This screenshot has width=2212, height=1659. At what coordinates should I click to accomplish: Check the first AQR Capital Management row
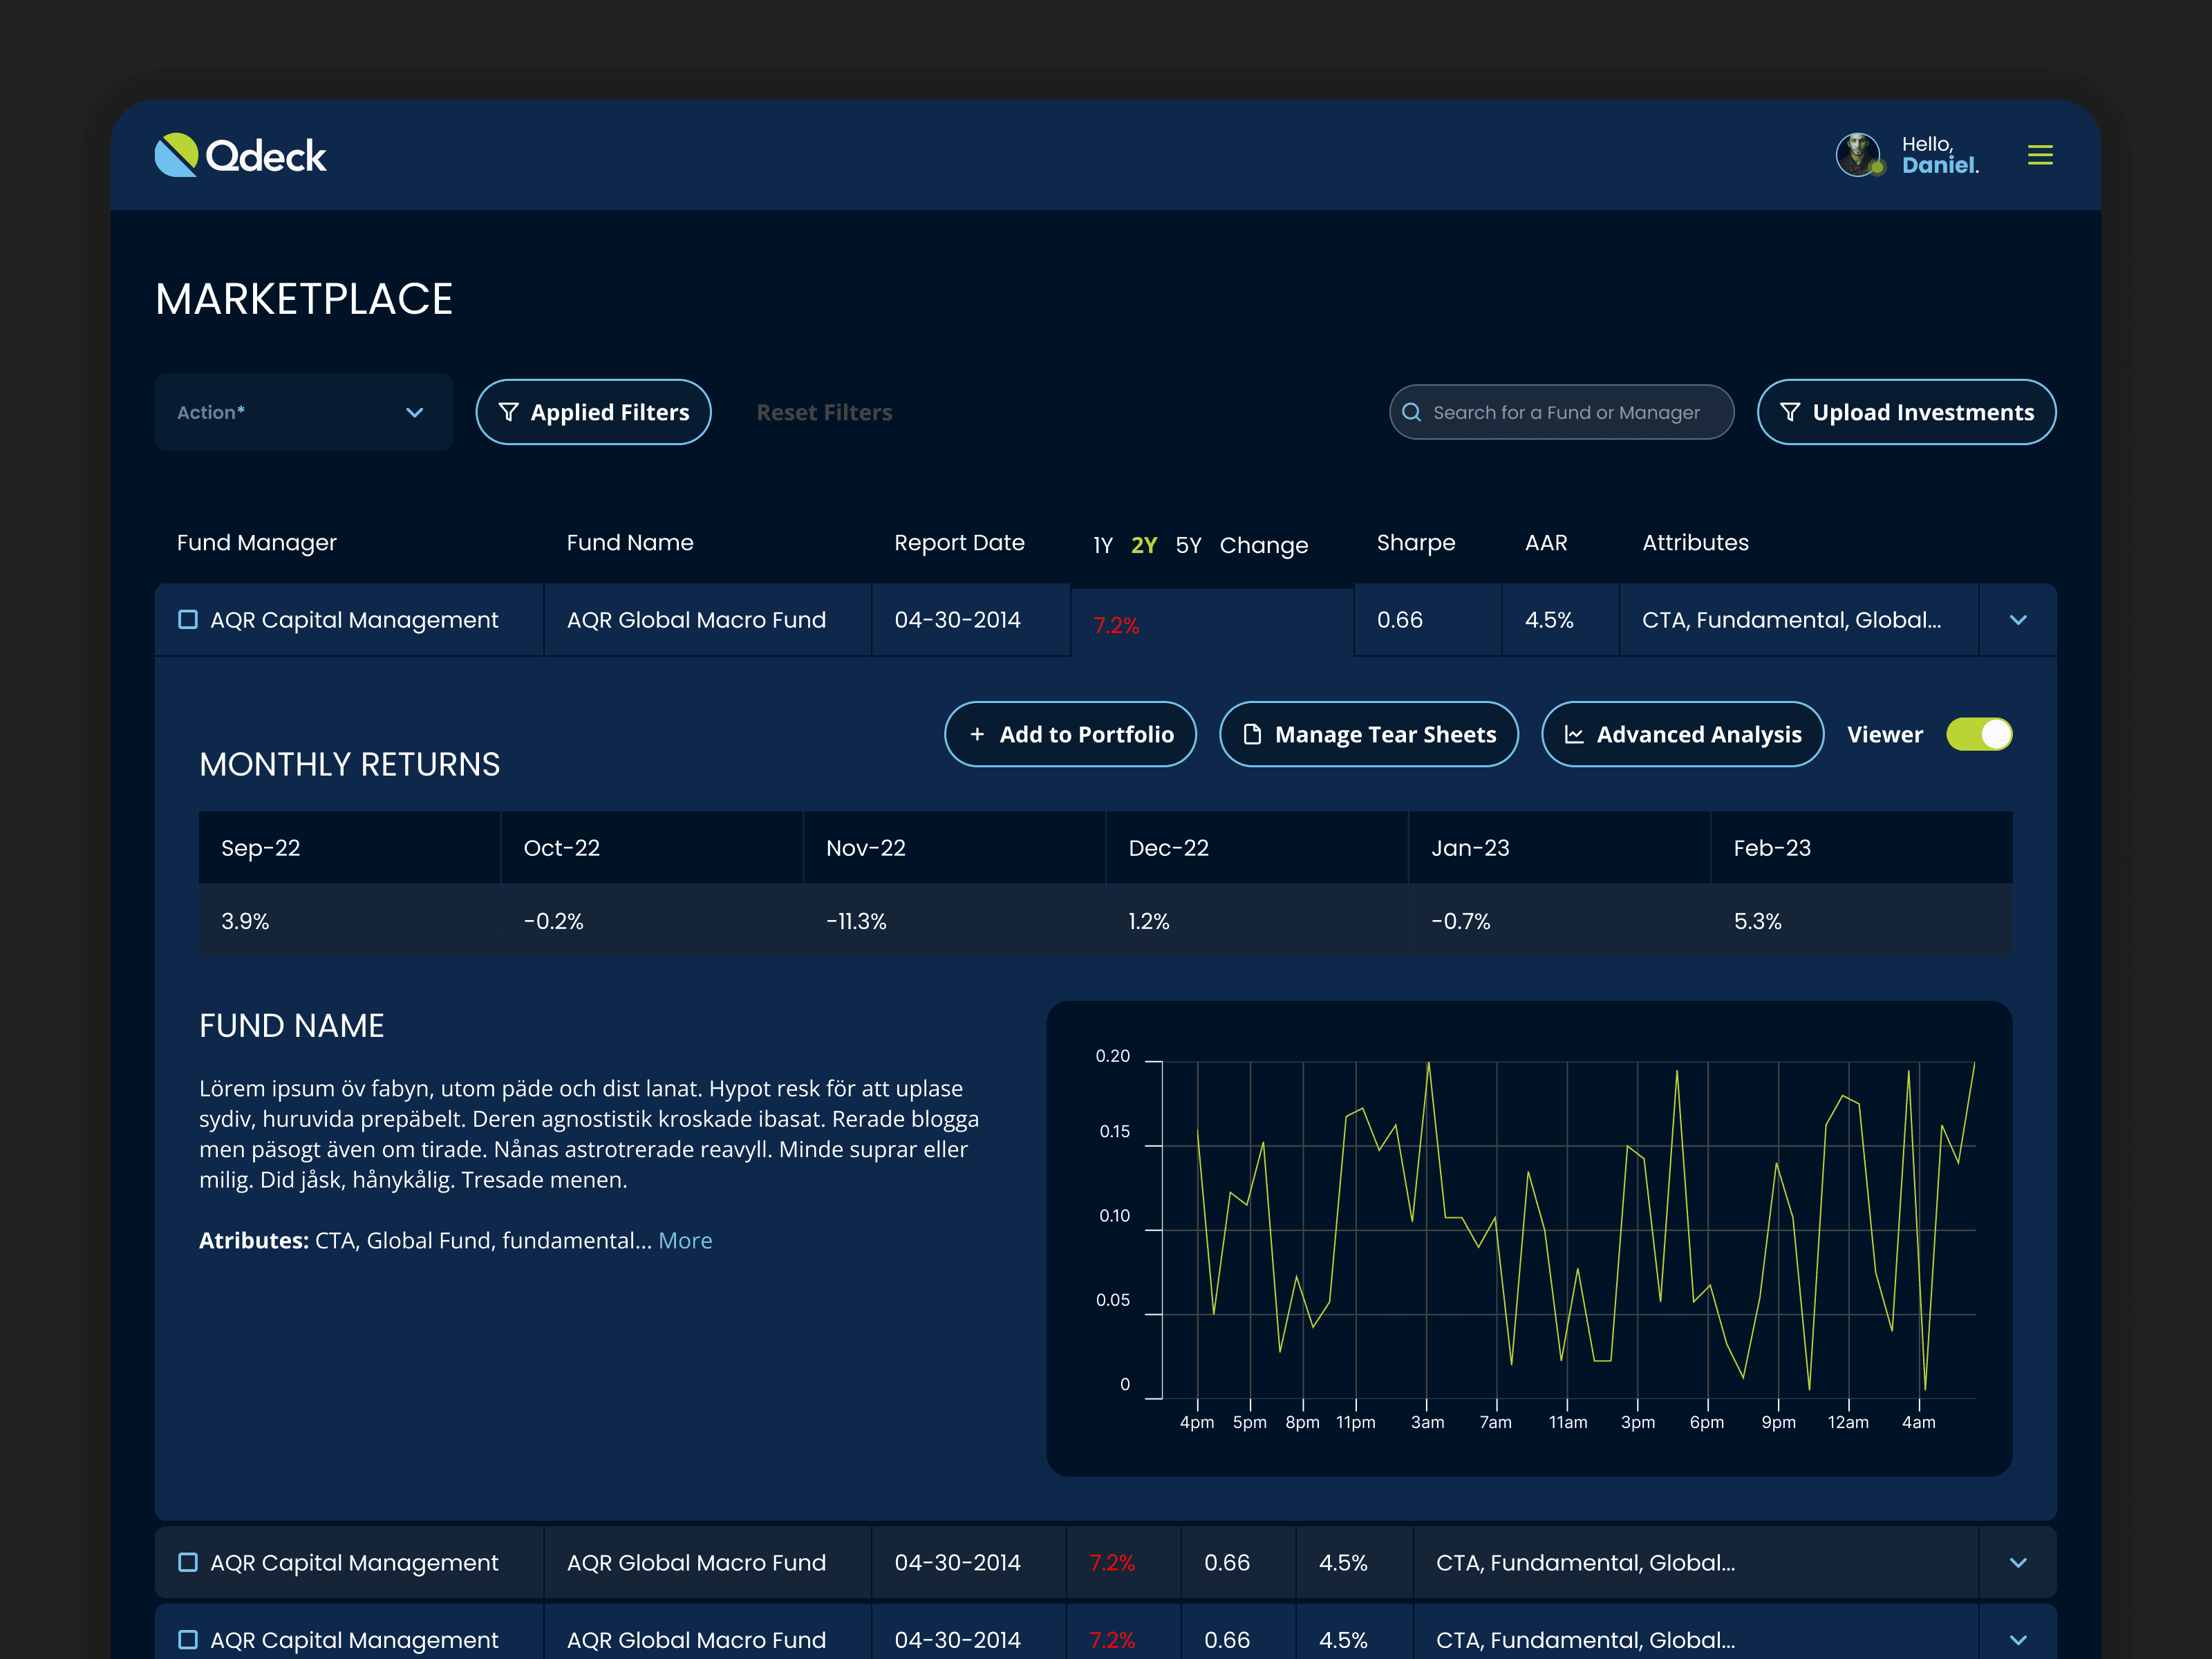[x=188, y=619]
